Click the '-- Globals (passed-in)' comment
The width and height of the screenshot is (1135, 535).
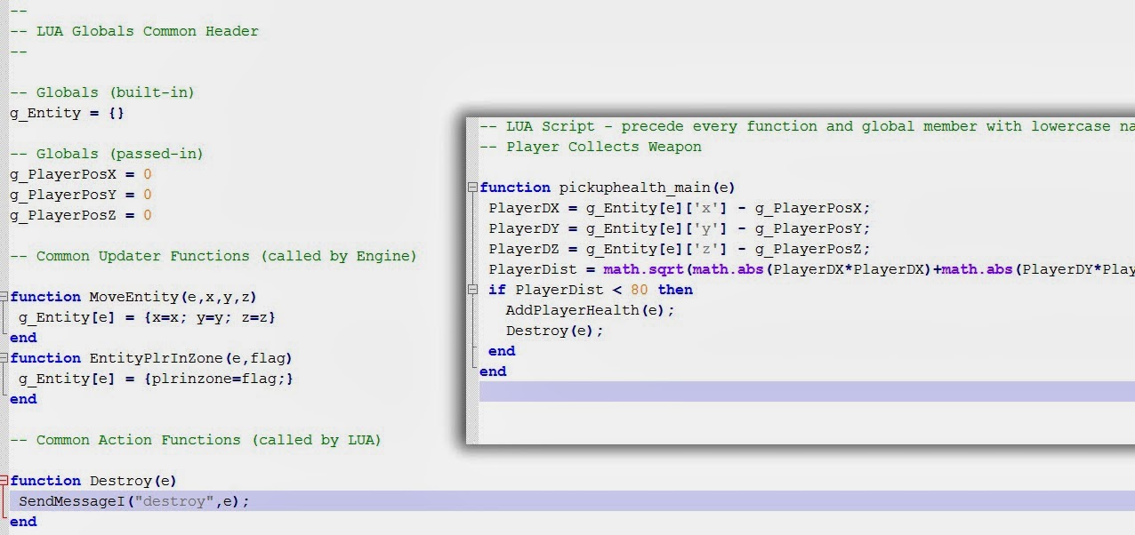point(107,154)
